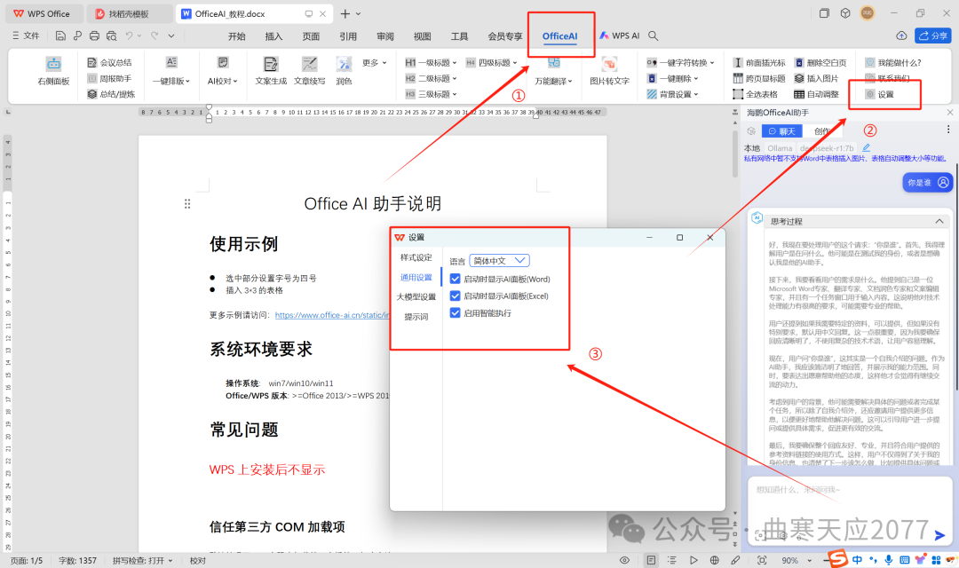
Task: Open the search magnifier beside WPS AI
Action: coord(654,36)
